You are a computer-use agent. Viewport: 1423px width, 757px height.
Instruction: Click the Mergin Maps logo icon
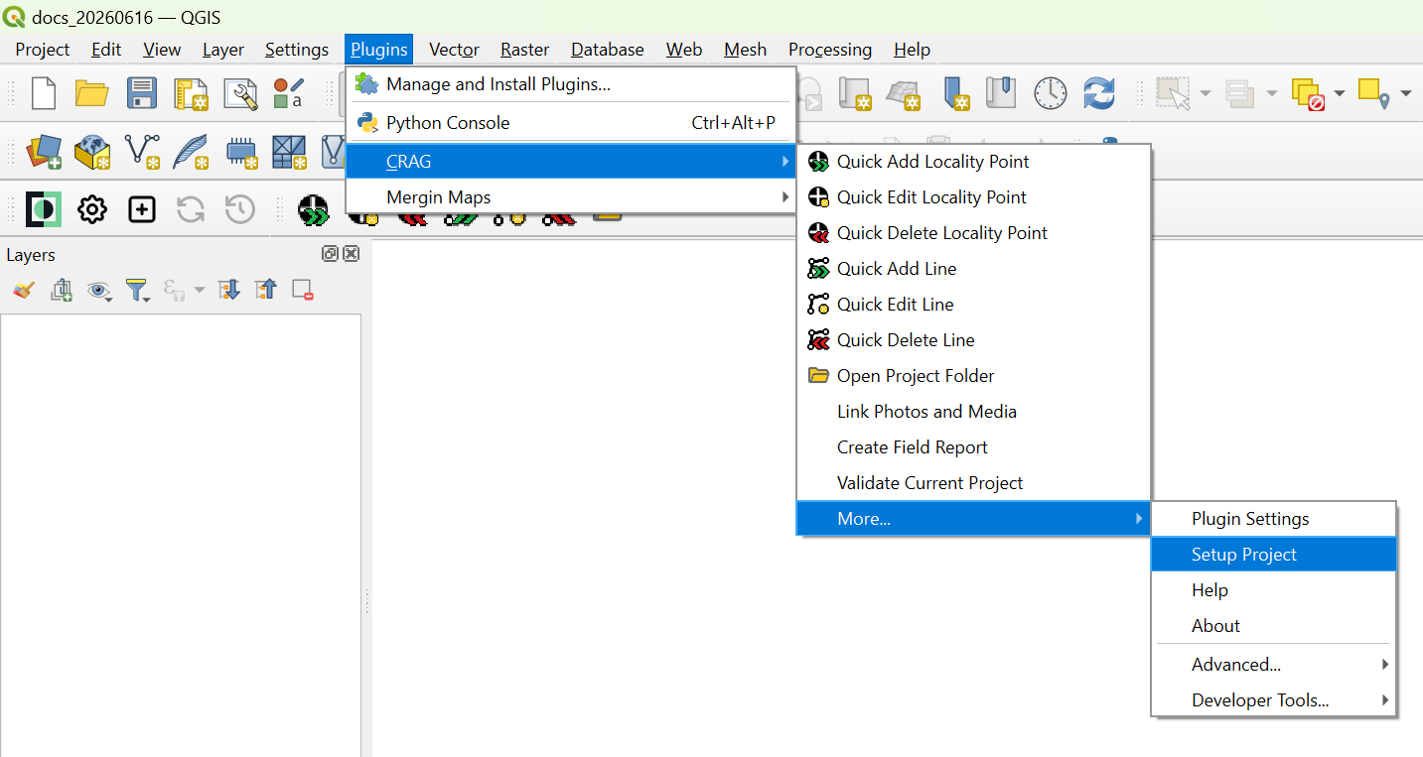click(x=44, y=209)
